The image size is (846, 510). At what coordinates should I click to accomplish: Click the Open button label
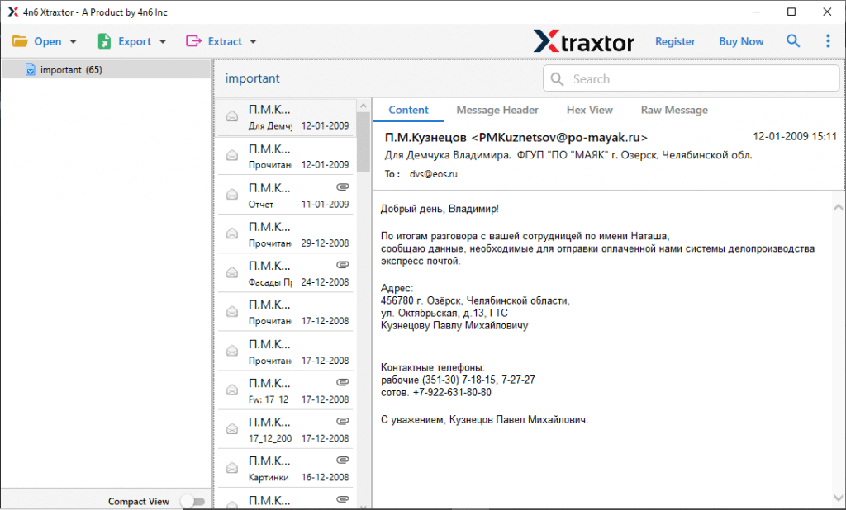point(47,41)
